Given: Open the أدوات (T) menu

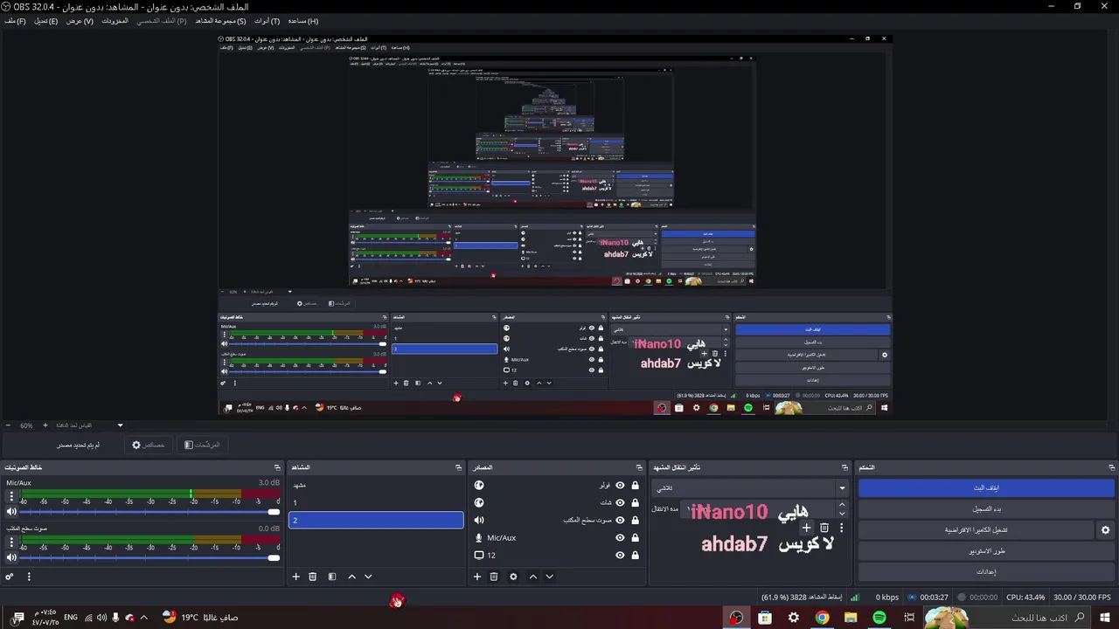Looking at the screenshot, I should pyautogui.click(x=267, y=21).
